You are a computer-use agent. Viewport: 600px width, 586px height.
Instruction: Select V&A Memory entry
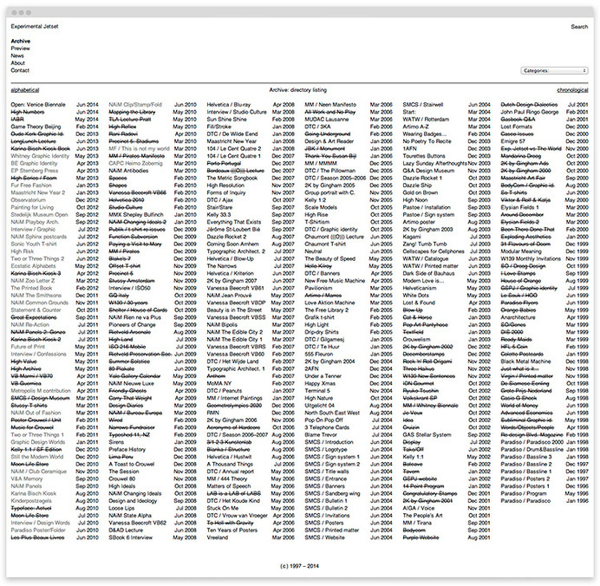27,479
